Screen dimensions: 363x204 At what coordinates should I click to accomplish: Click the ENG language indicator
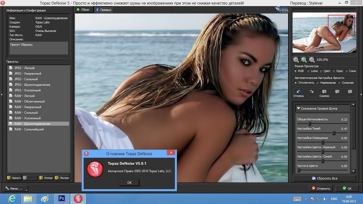tap(334, 199)
